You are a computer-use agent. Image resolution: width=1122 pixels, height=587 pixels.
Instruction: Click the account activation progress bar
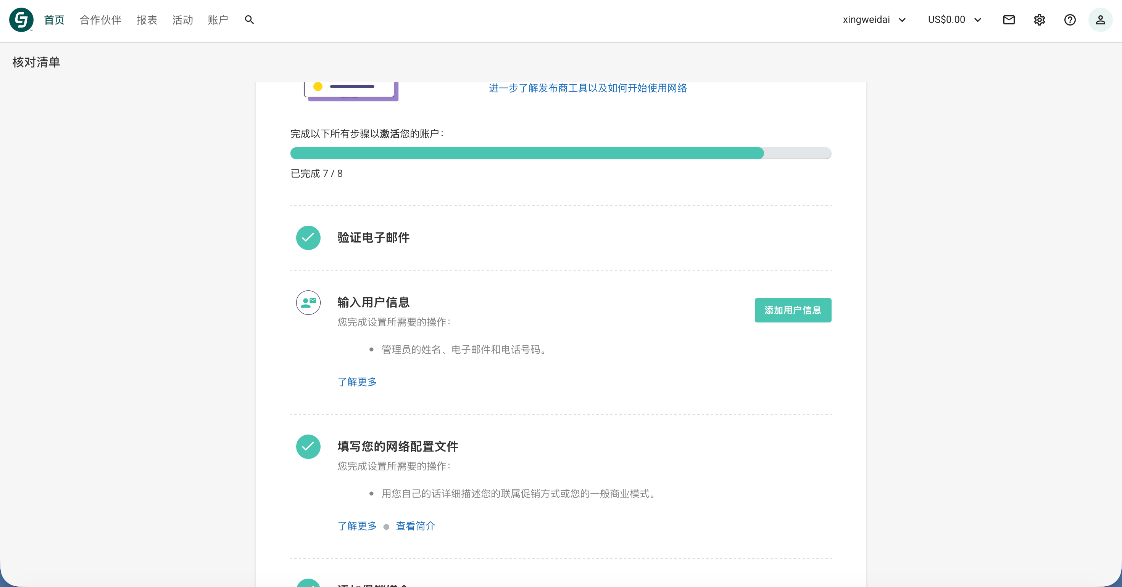pyautogui.click(x=561, y=153)
